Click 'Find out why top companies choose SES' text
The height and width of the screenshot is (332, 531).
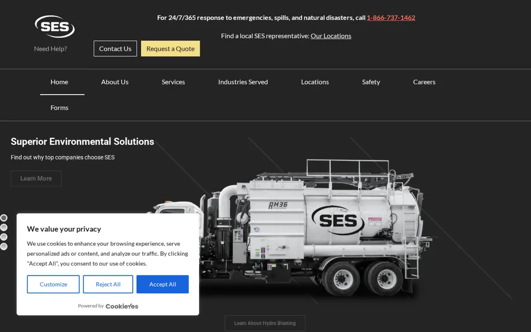click(x=63, y=157)
